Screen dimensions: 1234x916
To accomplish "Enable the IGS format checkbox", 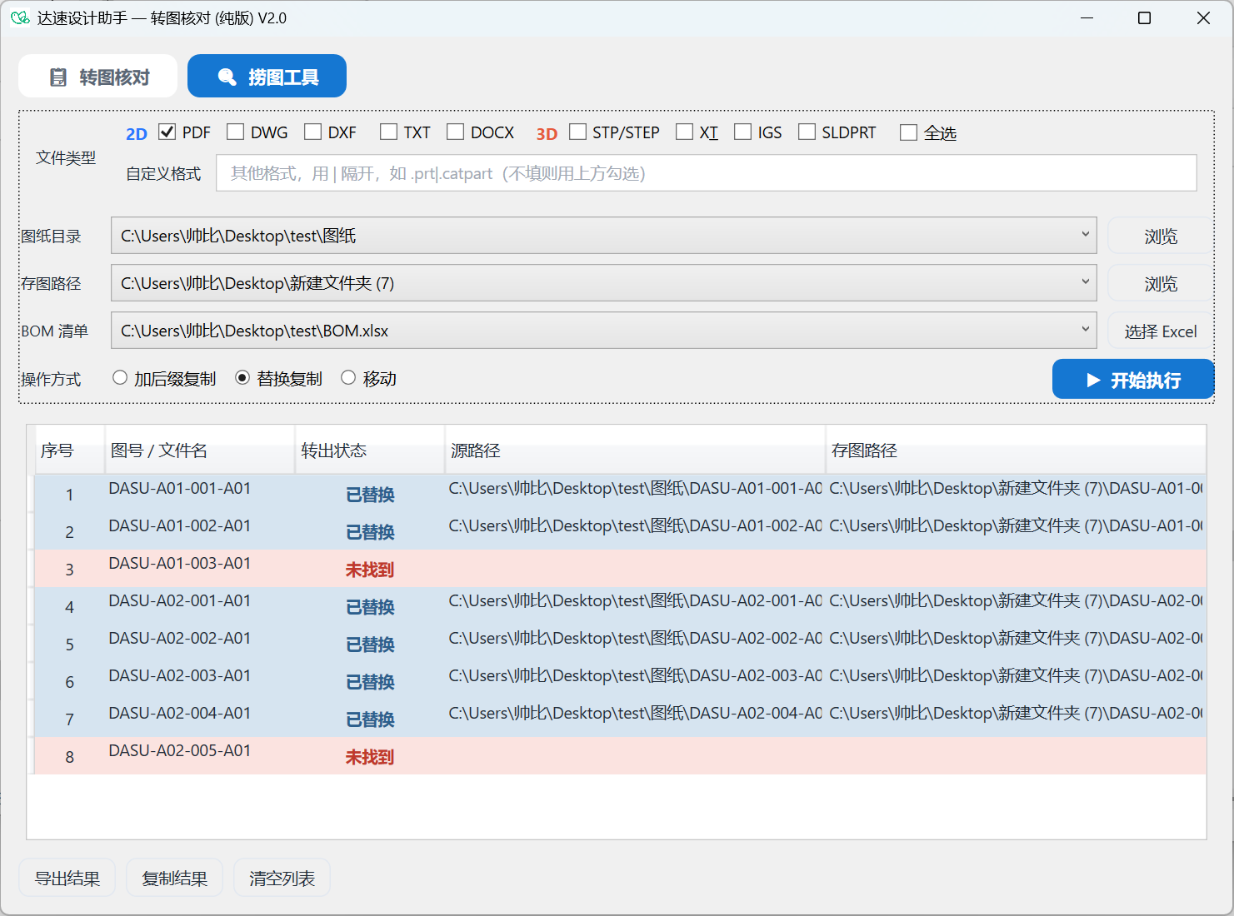I will point(742,132).
